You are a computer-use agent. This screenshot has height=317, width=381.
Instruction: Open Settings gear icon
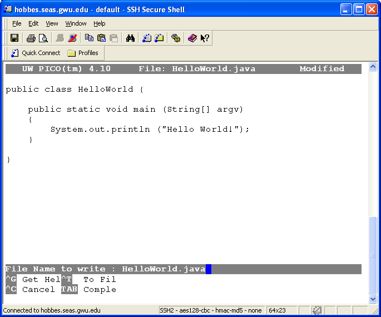[x=176, y=38]
